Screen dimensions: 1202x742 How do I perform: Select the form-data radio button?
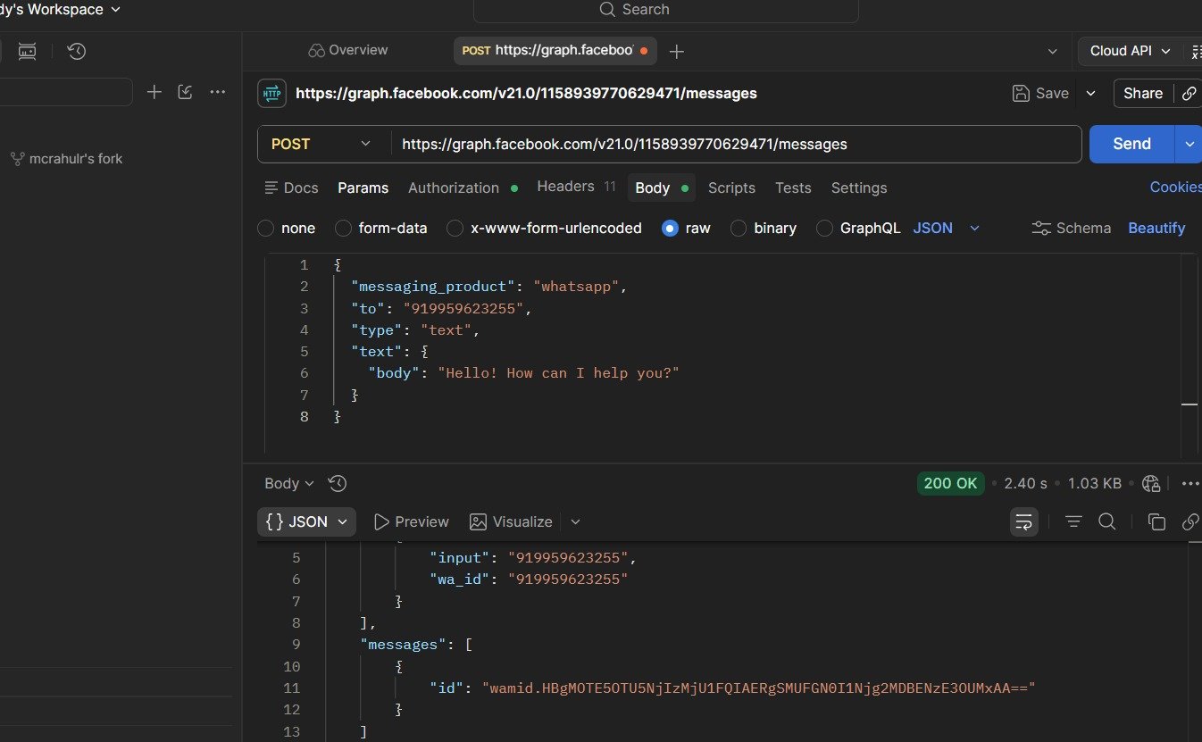tap(343, 228)
